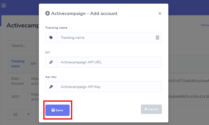Select the 3423 table row
The width and height of the screenshot is (209, 125).
[x=16, y=97]
